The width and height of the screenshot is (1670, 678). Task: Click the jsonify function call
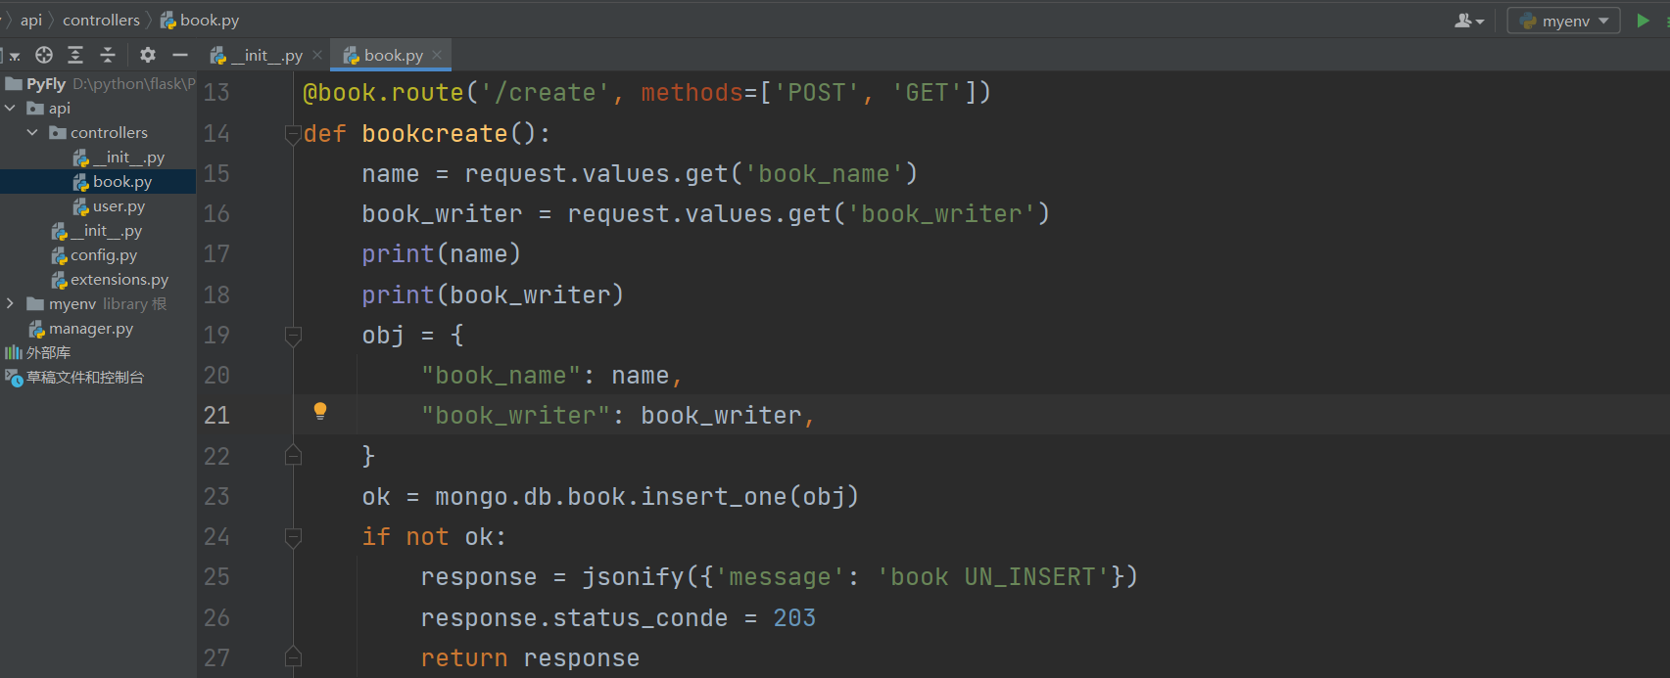coord(633,577)
